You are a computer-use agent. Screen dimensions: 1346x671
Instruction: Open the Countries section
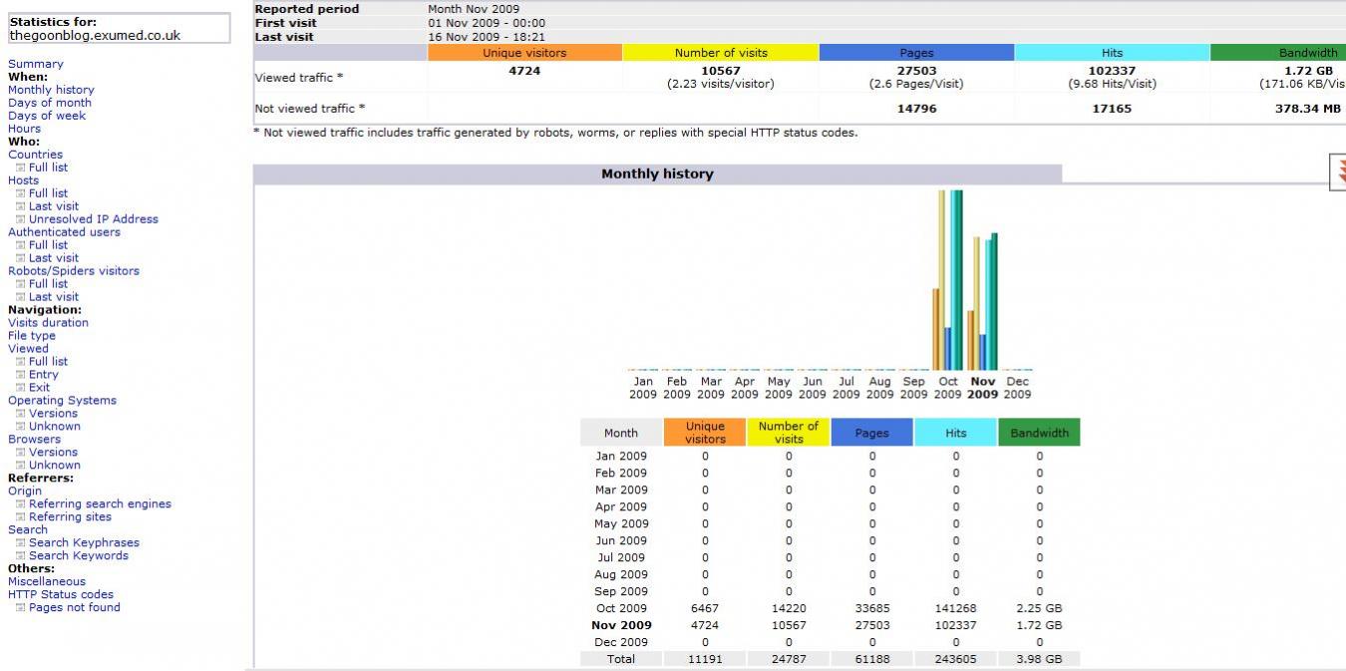pos(35,155)
